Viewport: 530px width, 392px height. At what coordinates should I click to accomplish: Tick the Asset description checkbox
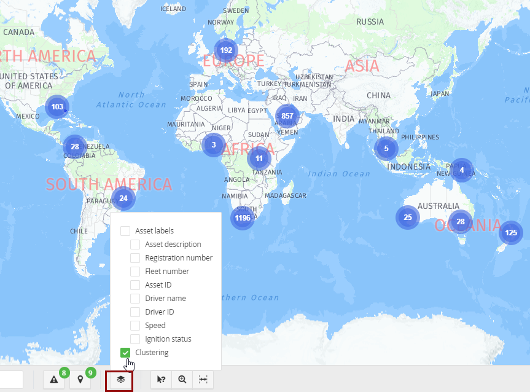pos(135,245)
